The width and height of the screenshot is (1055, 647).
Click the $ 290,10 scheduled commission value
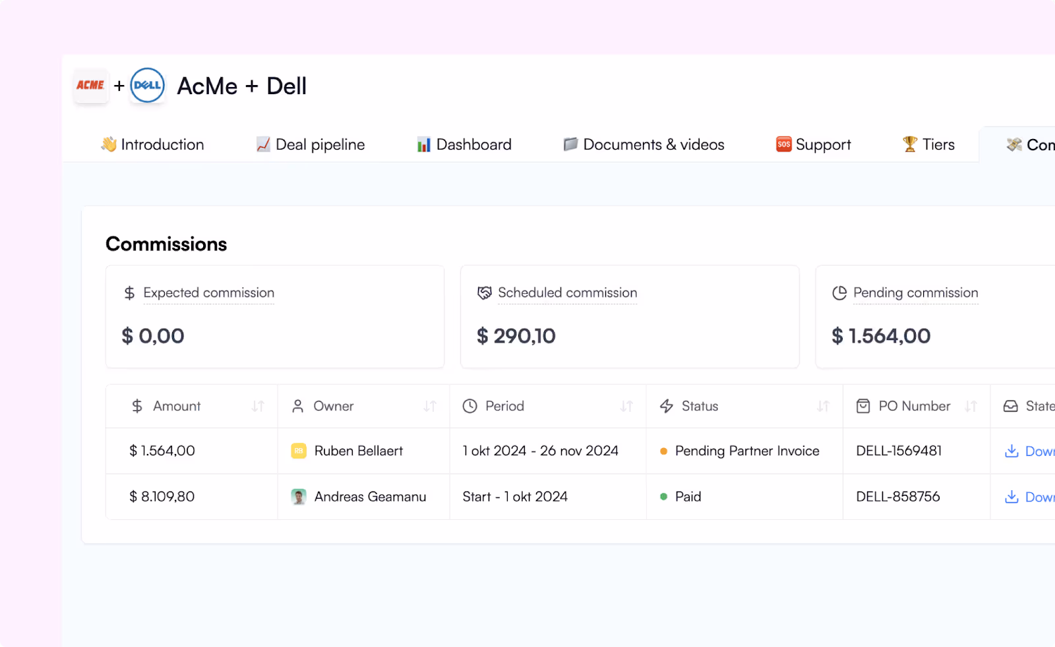click(x=516, y=336)
